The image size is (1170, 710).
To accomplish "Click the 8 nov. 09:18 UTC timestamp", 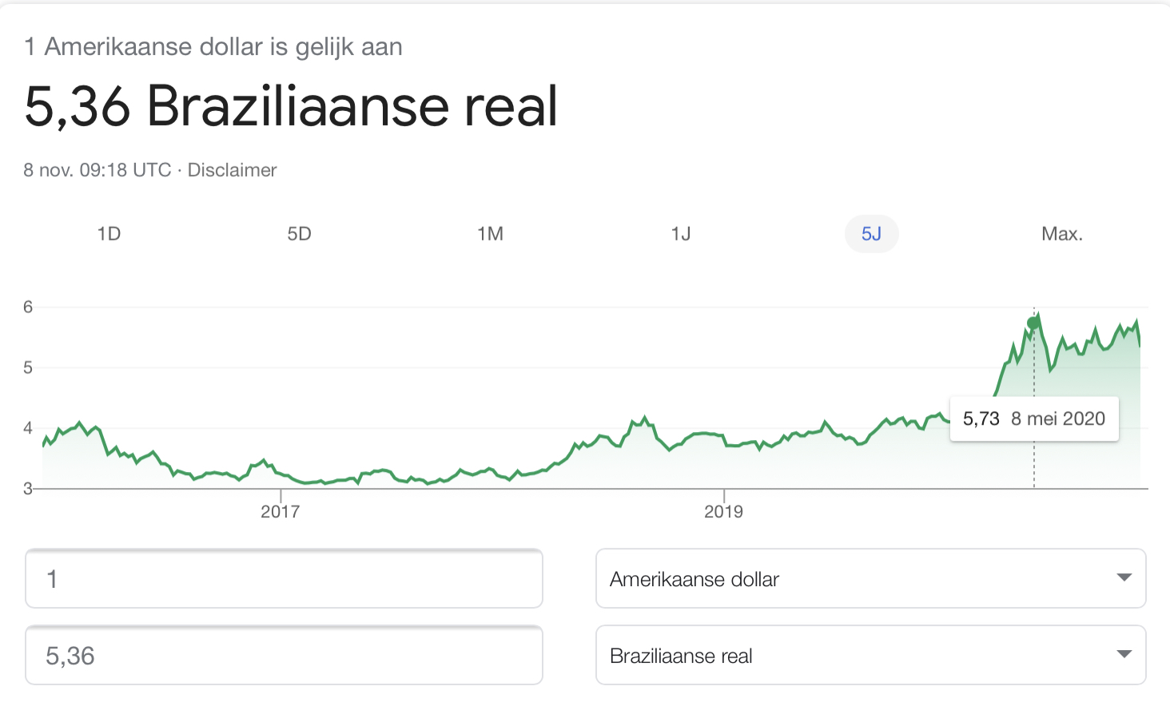I will pyautogui.click(x=97, y=170).
